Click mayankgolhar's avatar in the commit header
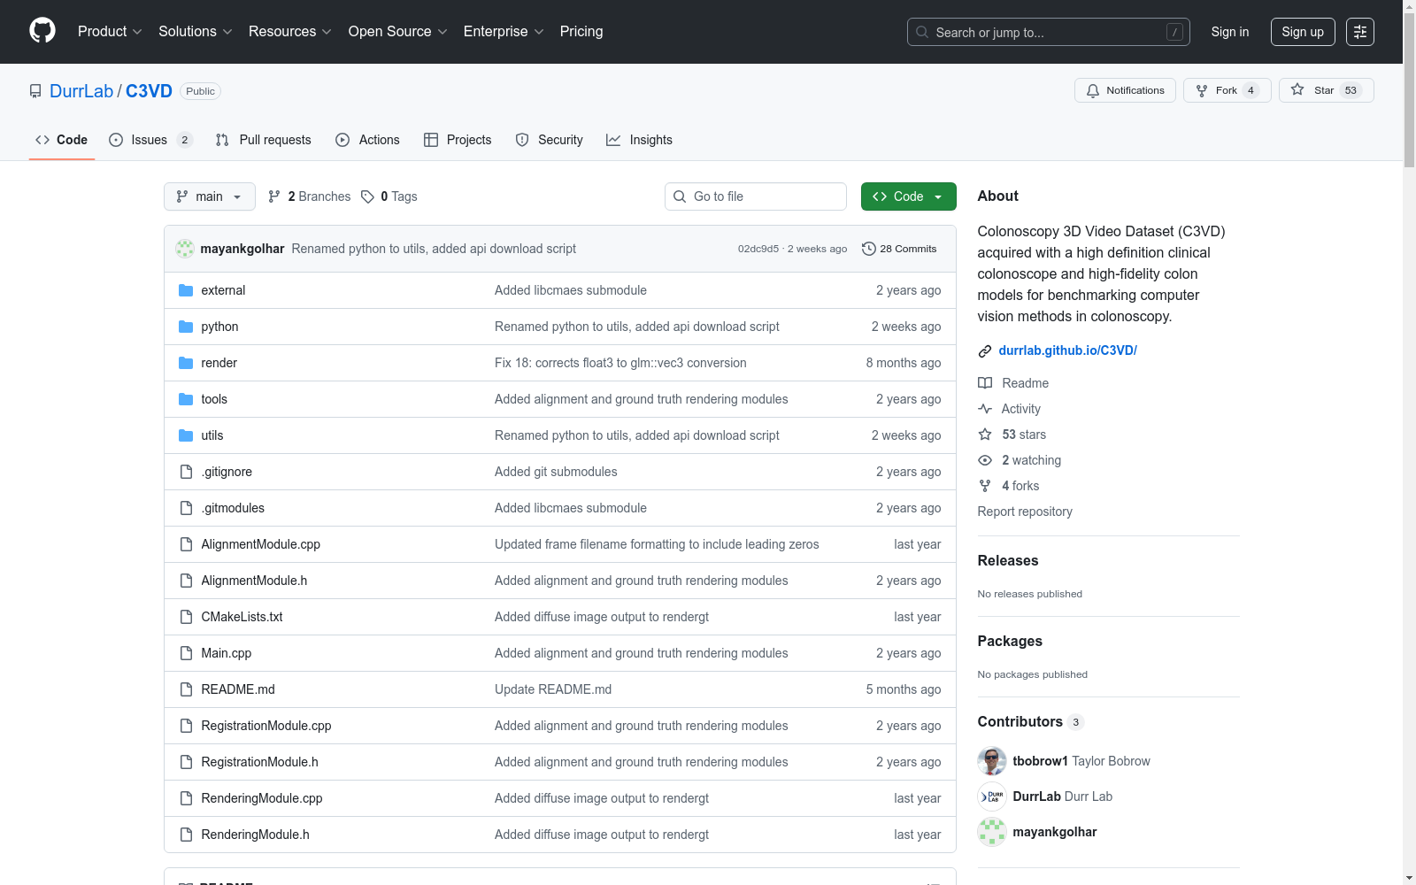This screenshot has width=1416, height=885. tap(185, 249)
